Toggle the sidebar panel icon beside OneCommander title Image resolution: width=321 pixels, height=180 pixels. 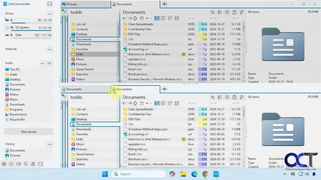coord(49,4)
